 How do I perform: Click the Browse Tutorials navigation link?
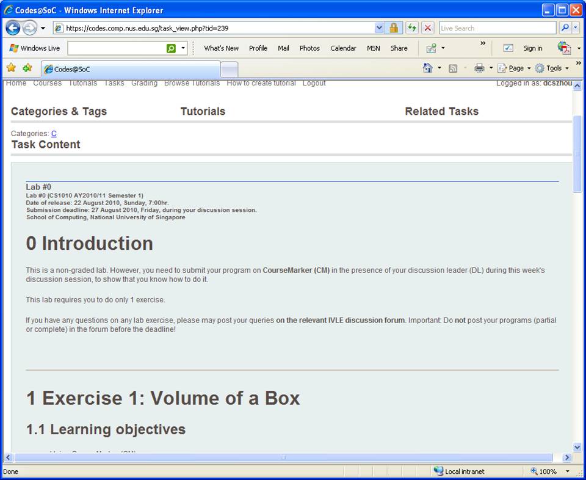coord(192,83)
